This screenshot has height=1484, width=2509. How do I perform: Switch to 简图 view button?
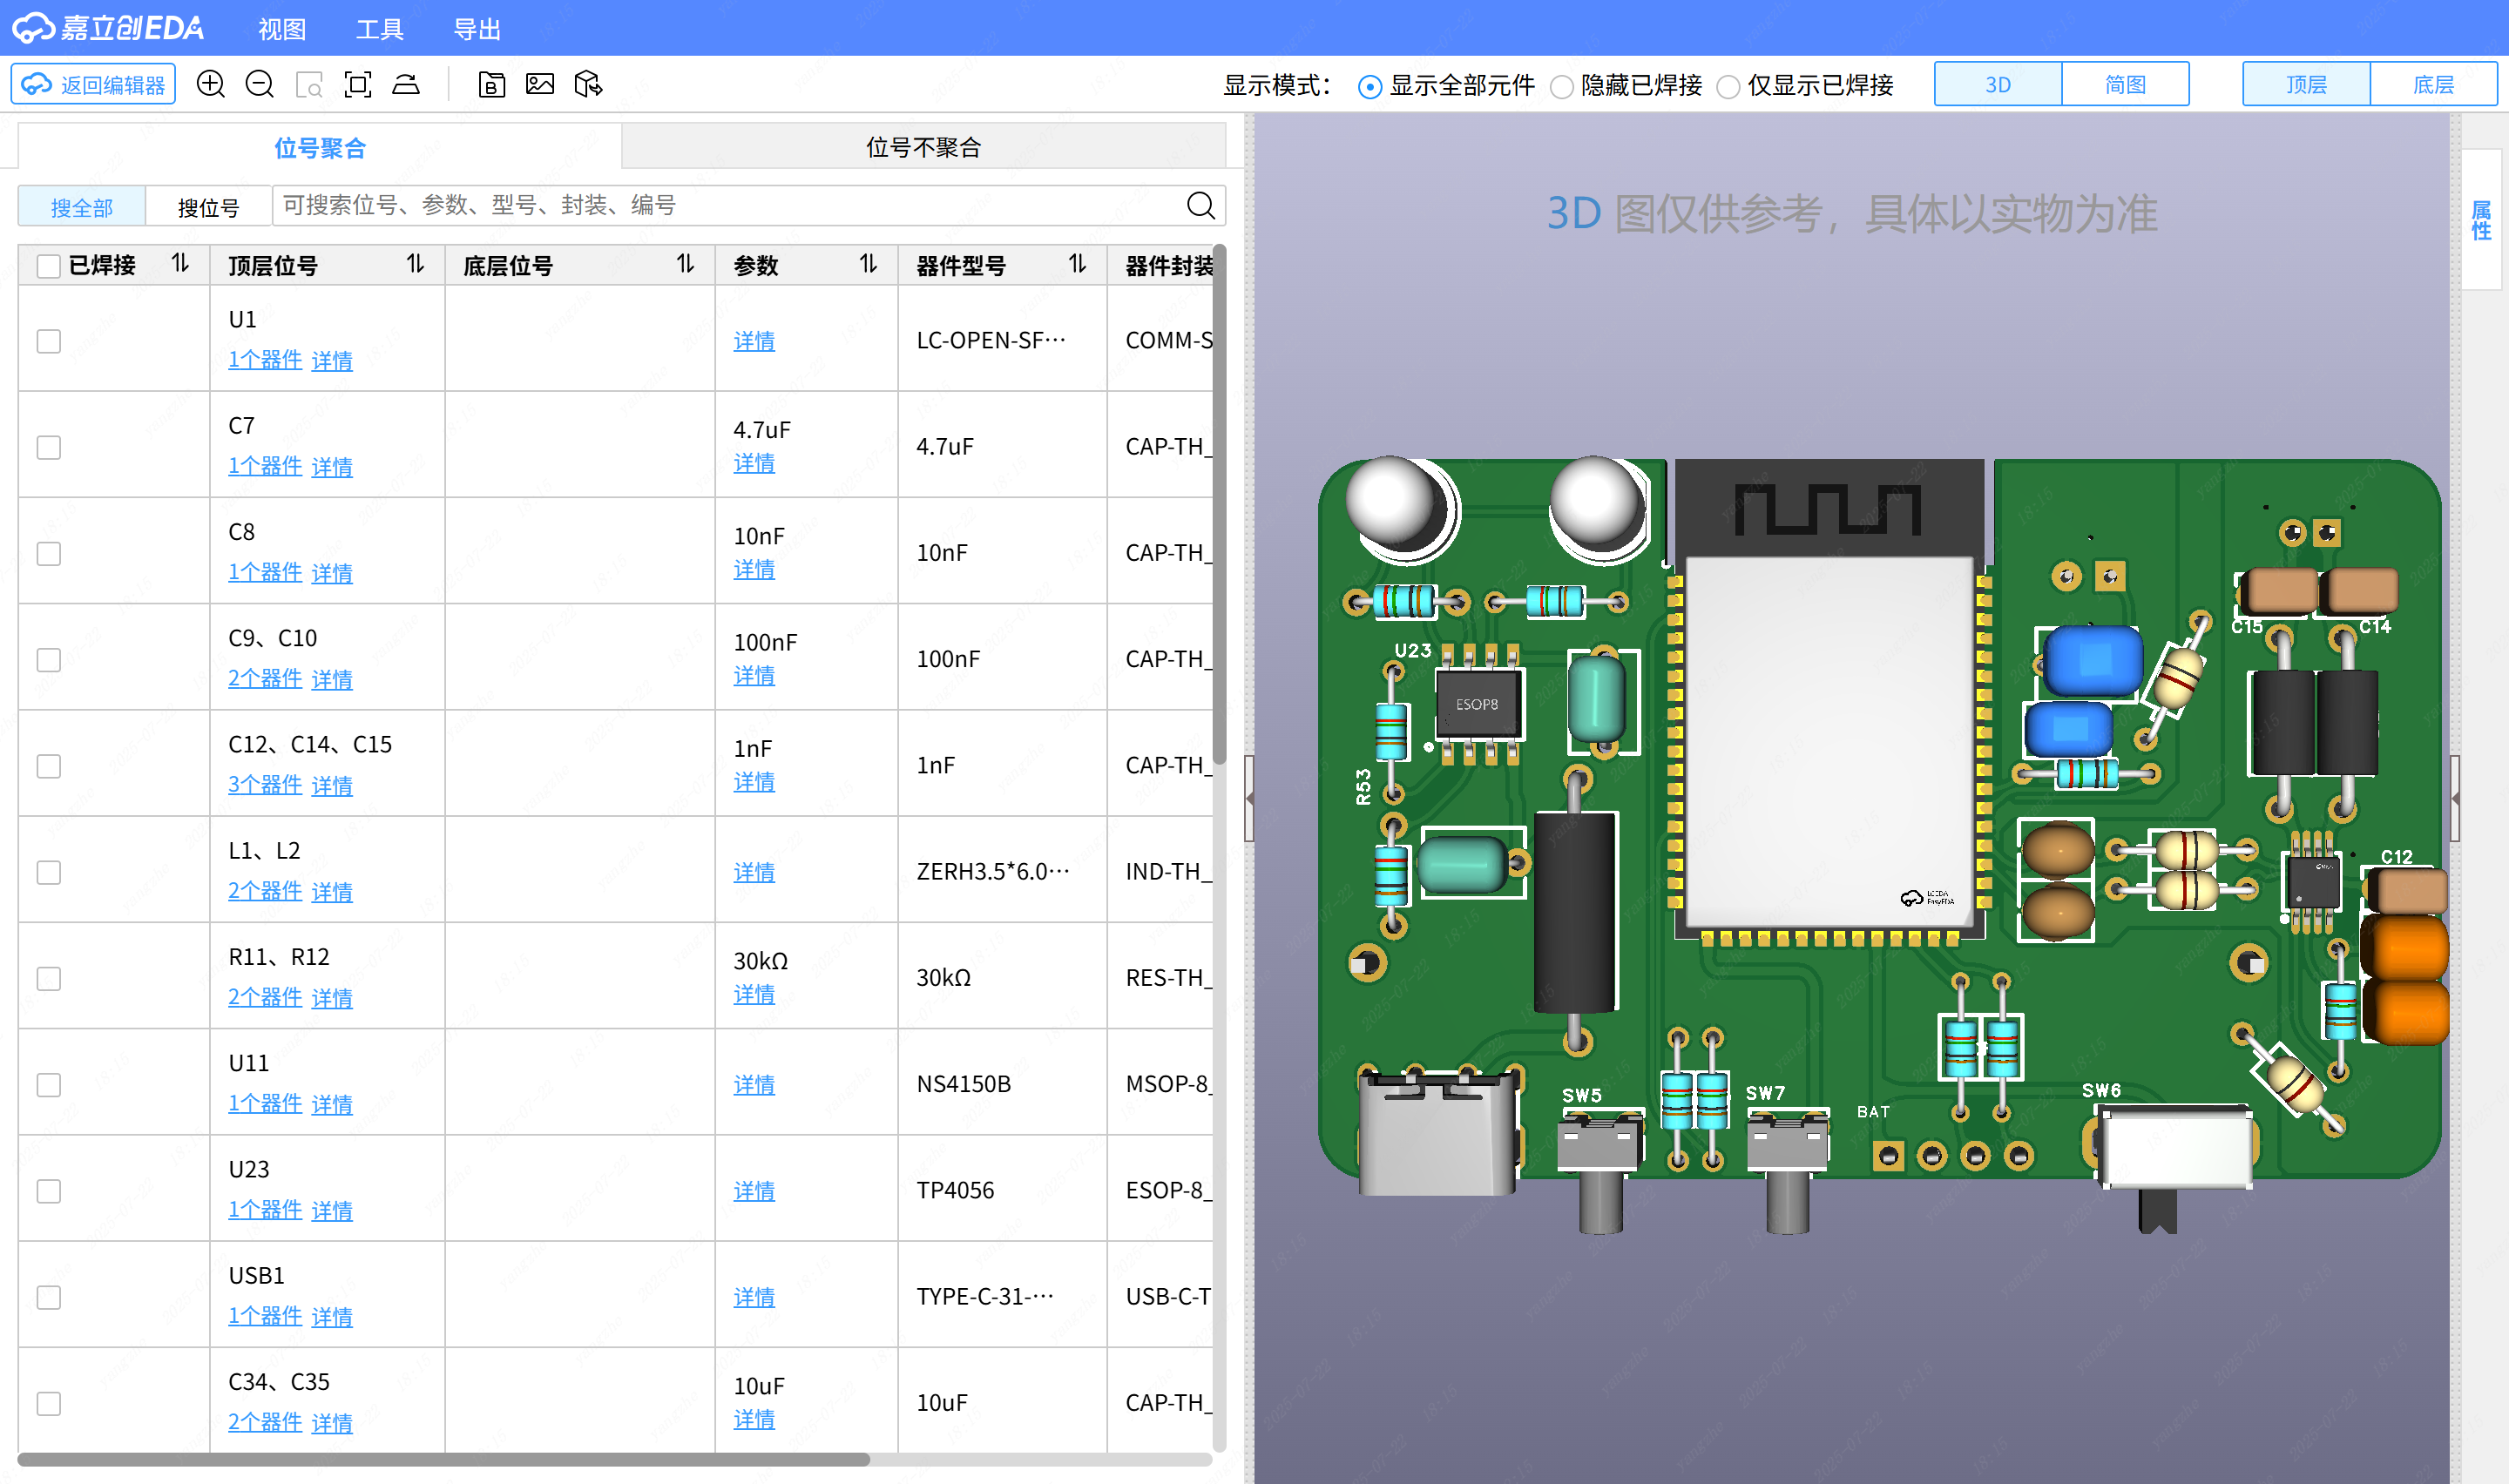pyautogui.click(x=2125, y=84)
